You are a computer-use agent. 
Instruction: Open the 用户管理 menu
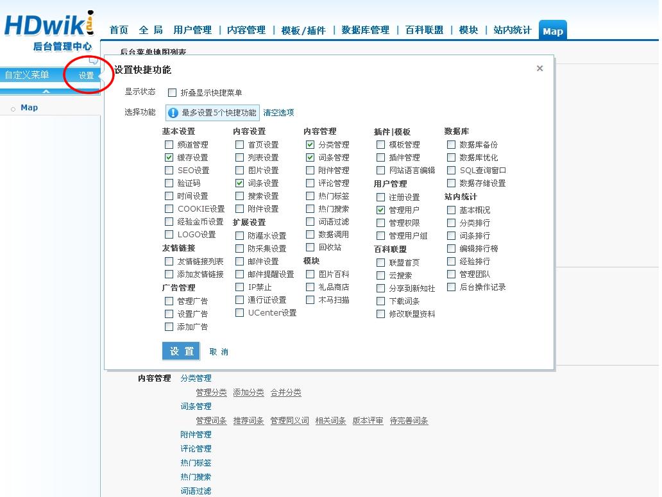coord(192,30)
